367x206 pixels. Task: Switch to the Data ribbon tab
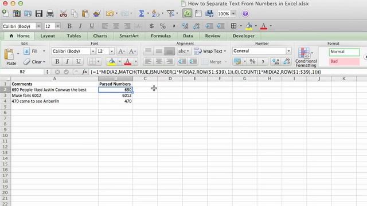tap(188, 35)
